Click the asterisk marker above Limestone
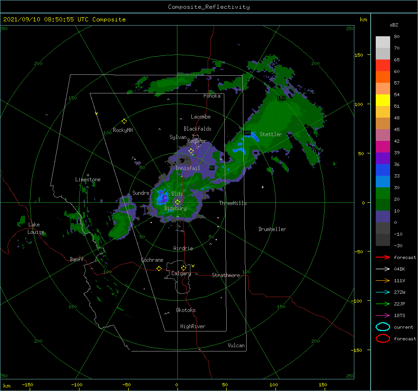 88,175
